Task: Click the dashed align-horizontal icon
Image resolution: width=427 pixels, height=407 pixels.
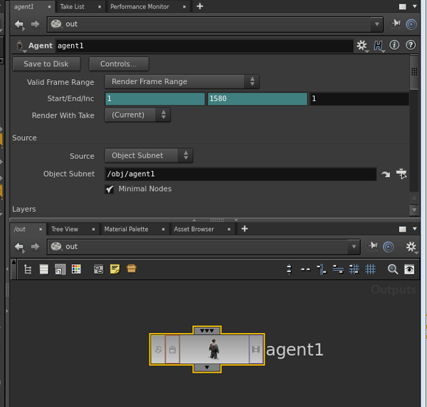Action: tap(305, 269)
